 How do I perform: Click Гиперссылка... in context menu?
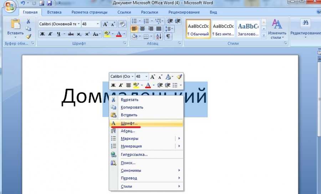[x=134, y=154]
